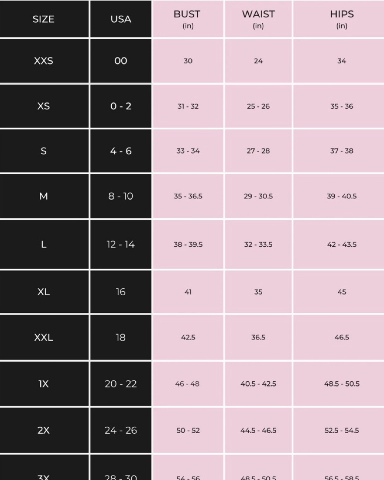Screen dimensions: 384x480
Task: Click the M size label
Action: 43,196
